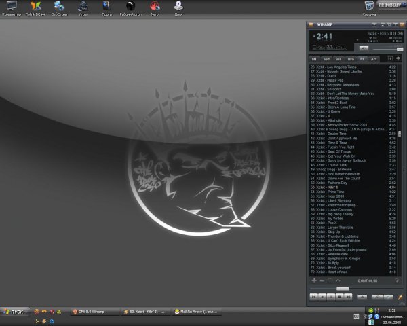
Task: Switch to the Bro browser tab
Action: 351,59
